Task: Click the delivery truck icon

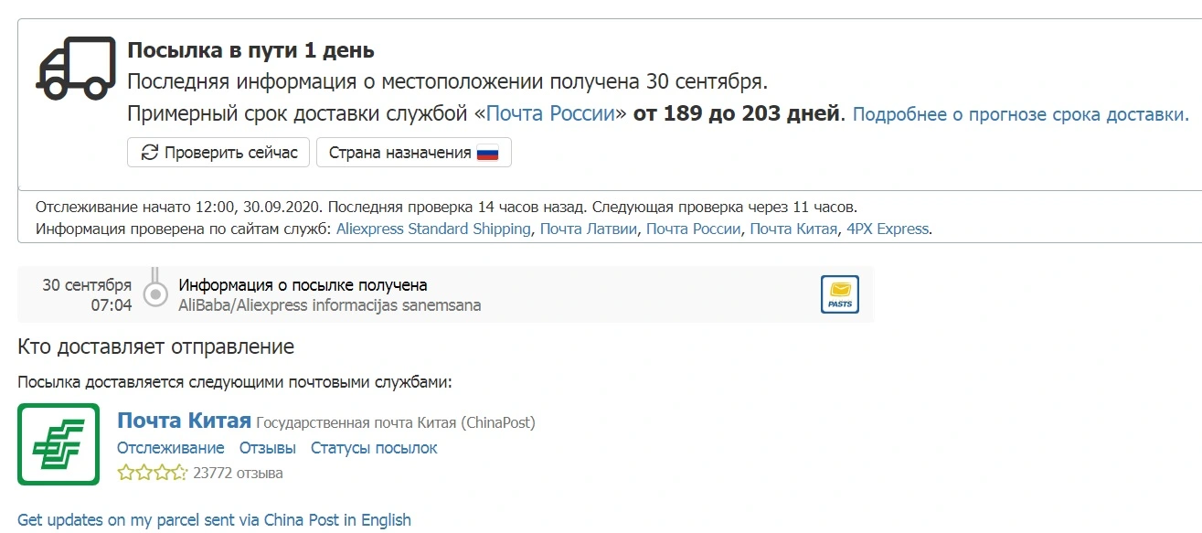Action: (76, 68)
